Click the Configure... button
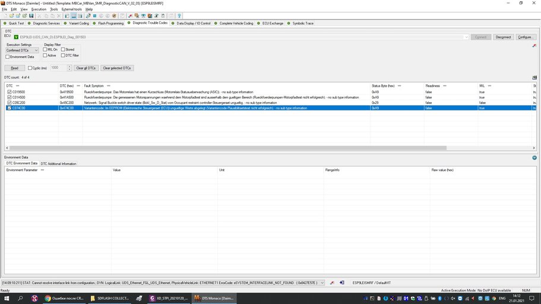 click(x=526, y=37)
